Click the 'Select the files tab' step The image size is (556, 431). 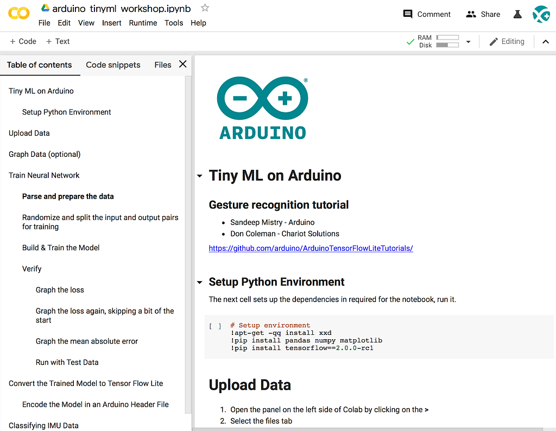tap(261, 421)
